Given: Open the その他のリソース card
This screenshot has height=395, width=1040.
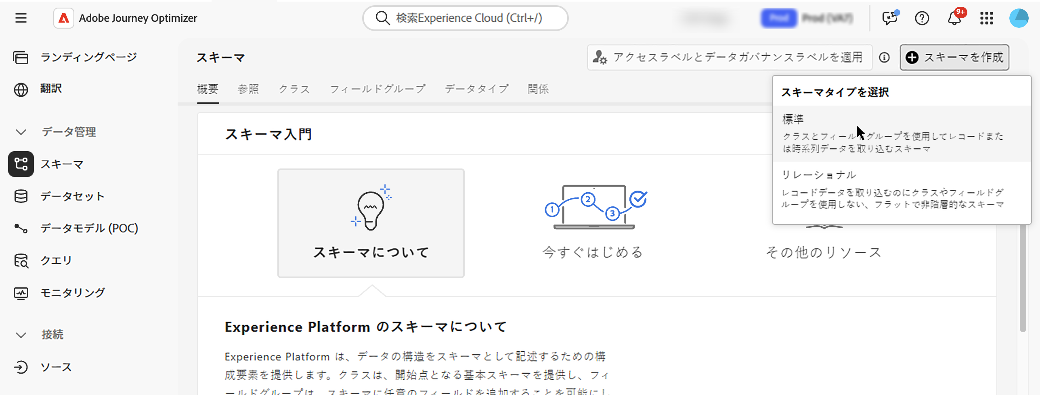Looking at the screenshot, I should tap(824, 252).
